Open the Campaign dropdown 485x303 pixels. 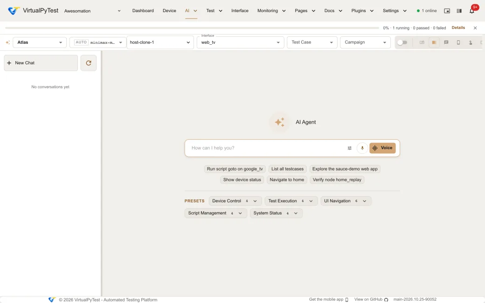click(365, 42)
